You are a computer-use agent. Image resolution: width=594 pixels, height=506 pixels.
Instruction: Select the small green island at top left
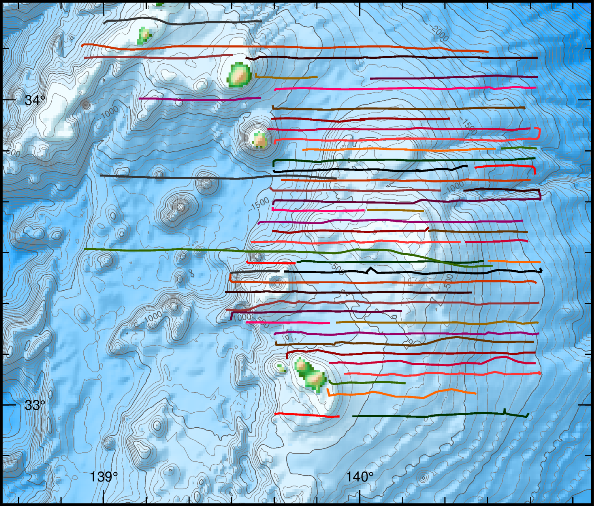pos(143,36)
